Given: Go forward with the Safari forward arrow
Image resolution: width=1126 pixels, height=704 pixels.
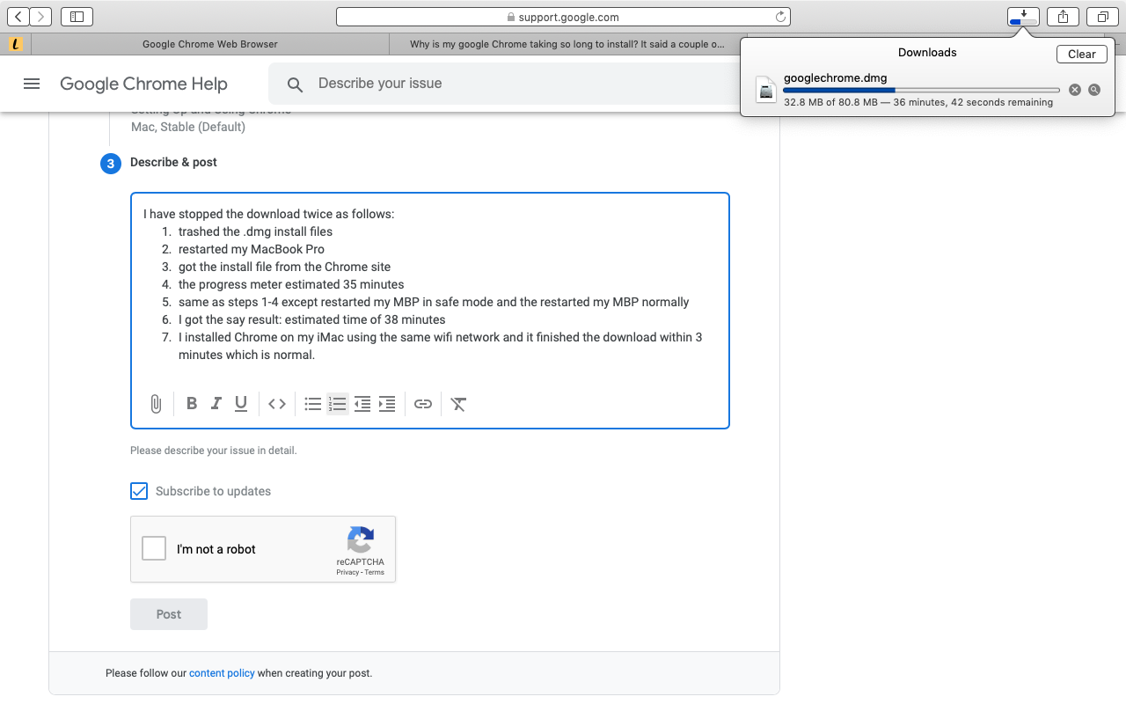Looking at the screenshot, I should tap(40, 17).
